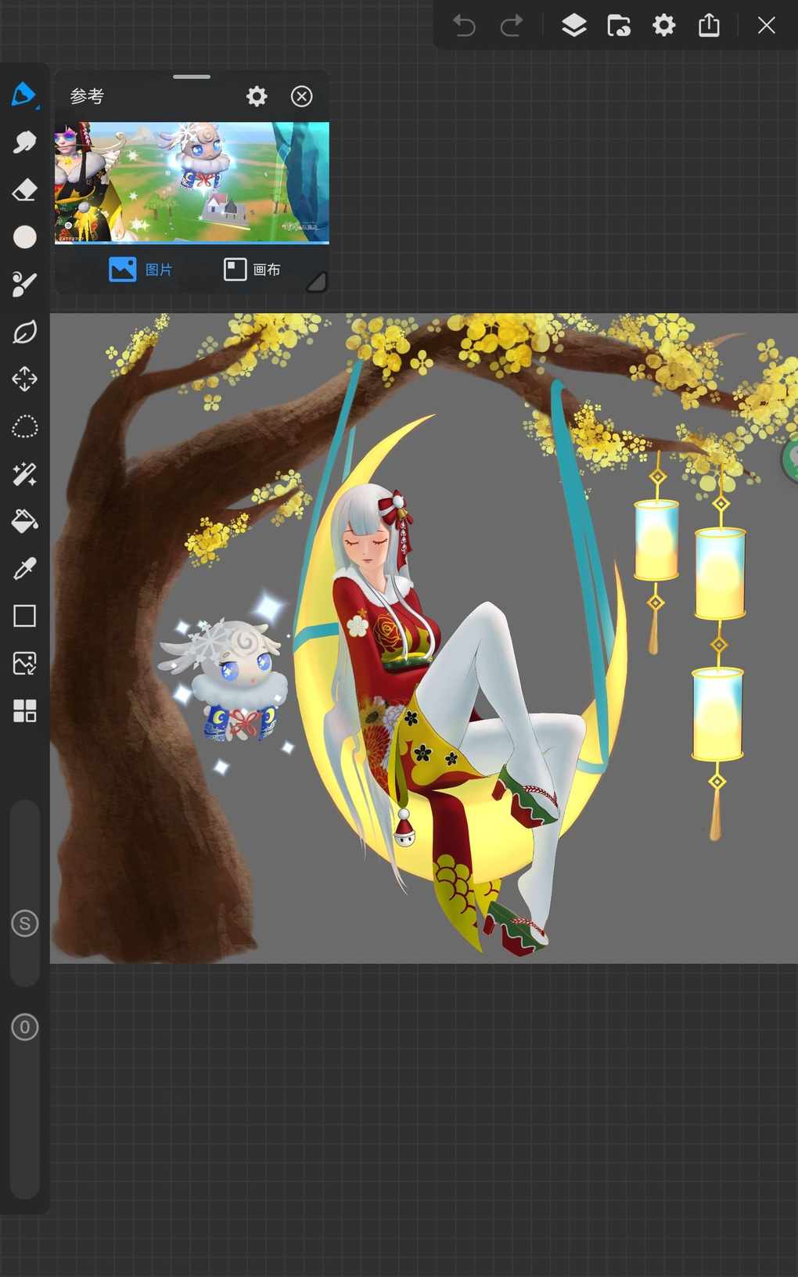Open reference panel settings gear
Viewport: 798px width, 1277px height.
click(x=257, y=96)
